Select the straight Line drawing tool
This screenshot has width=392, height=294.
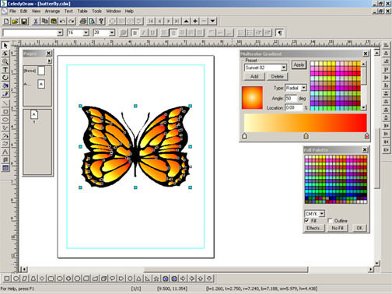5,103
